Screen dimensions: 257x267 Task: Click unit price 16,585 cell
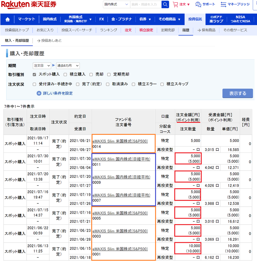tap(230, 150)
